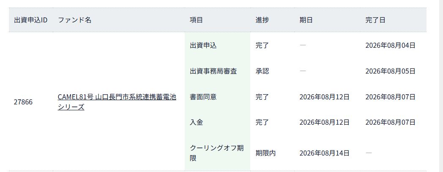Select application ID 27866 cell
The image size is (443, 172).
23,102
